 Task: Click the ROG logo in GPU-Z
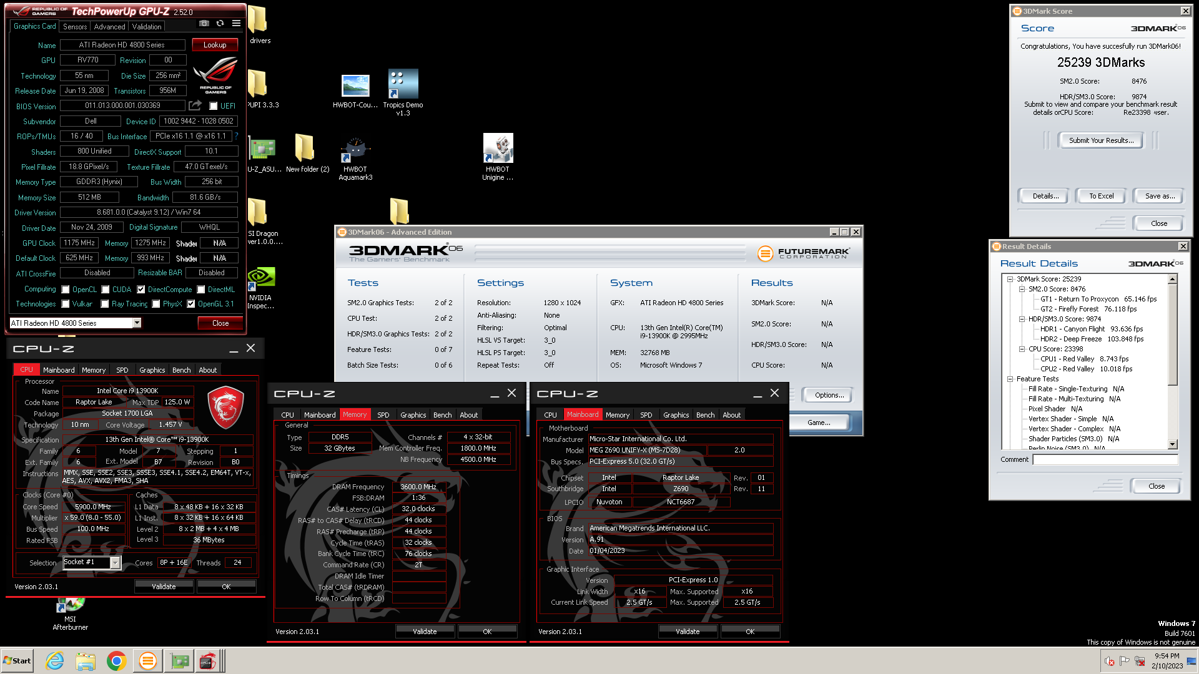pyautogui.click(x=215, y=75)
